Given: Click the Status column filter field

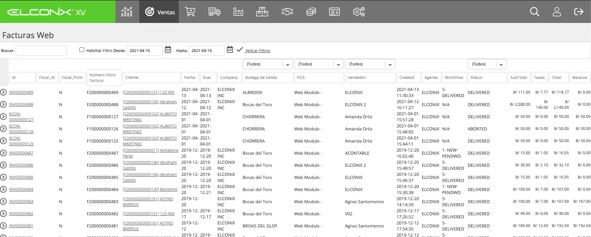Looking at the screenshot, I should (x=487, y=78).
